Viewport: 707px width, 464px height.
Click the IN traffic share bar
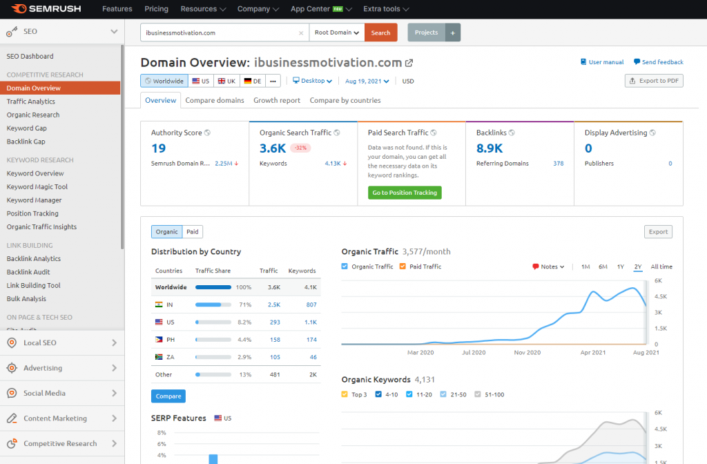[213, 304]
